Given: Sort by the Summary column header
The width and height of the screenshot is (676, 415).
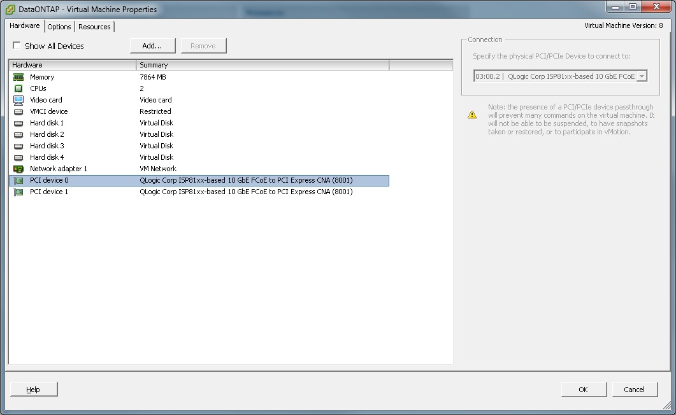Looking at the screenshot, I should 262,65.
